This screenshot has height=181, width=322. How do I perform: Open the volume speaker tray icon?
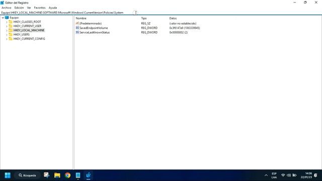coord(289,175)
